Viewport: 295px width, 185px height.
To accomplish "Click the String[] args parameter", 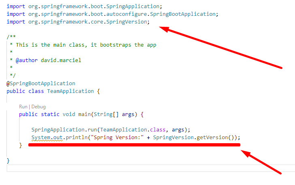I will [115, 114].
